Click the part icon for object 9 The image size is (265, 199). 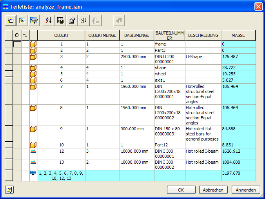coord(33,129)
